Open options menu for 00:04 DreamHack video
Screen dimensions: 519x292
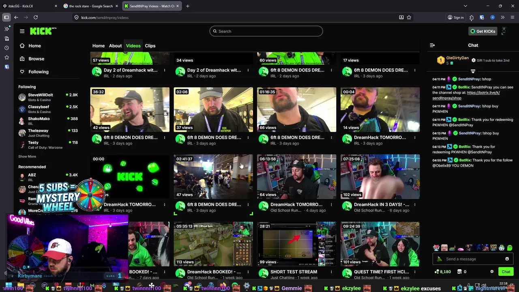[x=415, y=137]
